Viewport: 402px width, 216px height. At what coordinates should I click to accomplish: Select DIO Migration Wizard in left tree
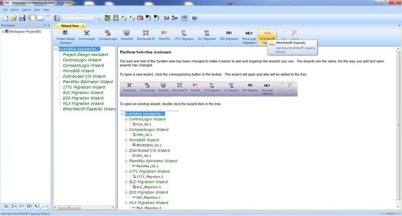pyautogui.click(x=83, y=98)
